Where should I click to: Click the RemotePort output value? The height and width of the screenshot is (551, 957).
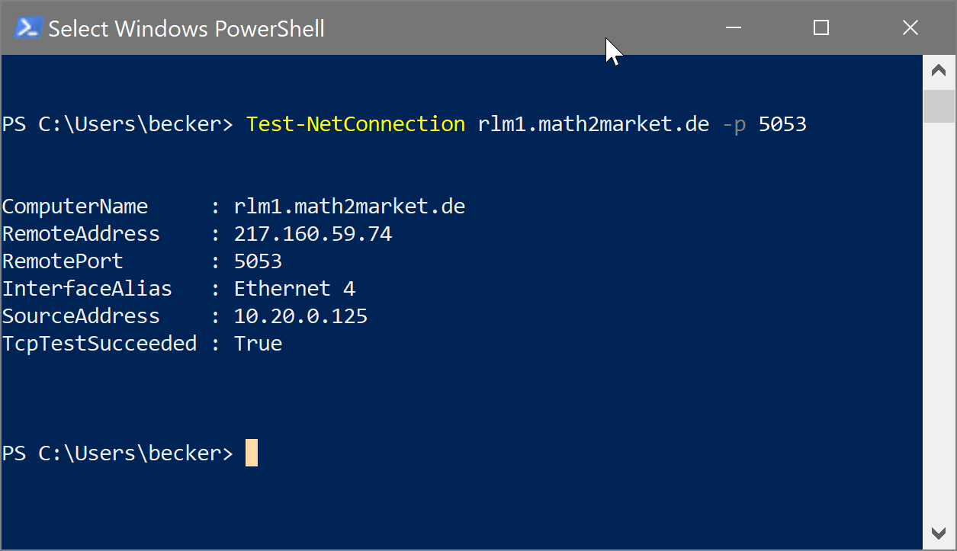(258, 261)
